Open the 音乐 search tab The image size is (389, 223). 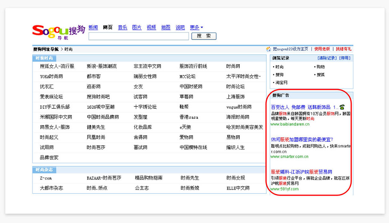click(x=123, y=27)
